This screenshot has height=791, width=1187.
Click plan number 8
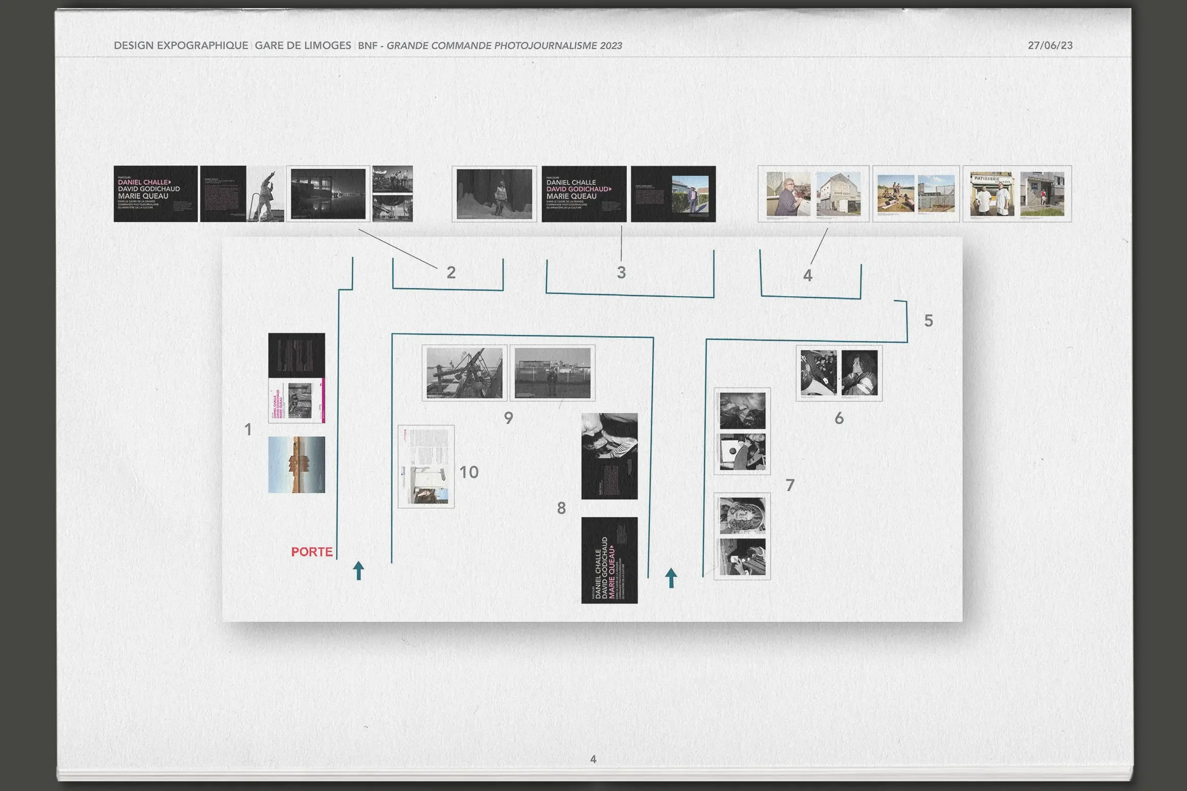[561, 508]
